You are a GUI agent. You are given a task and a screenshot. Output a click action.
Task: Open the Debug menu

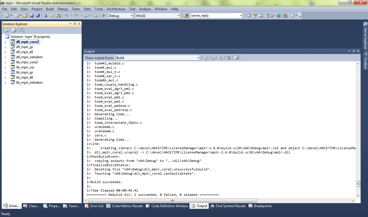62,9
